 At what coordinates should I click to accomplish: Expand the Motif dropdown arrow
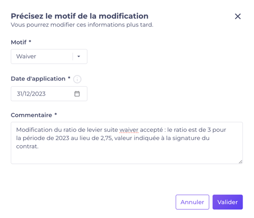point(78,56)
